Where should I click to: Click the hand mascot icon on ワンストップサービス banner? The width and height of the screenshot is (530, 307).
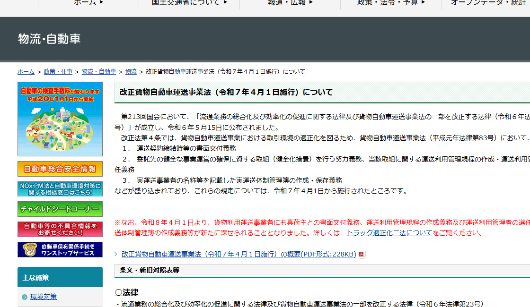[29, 250]
